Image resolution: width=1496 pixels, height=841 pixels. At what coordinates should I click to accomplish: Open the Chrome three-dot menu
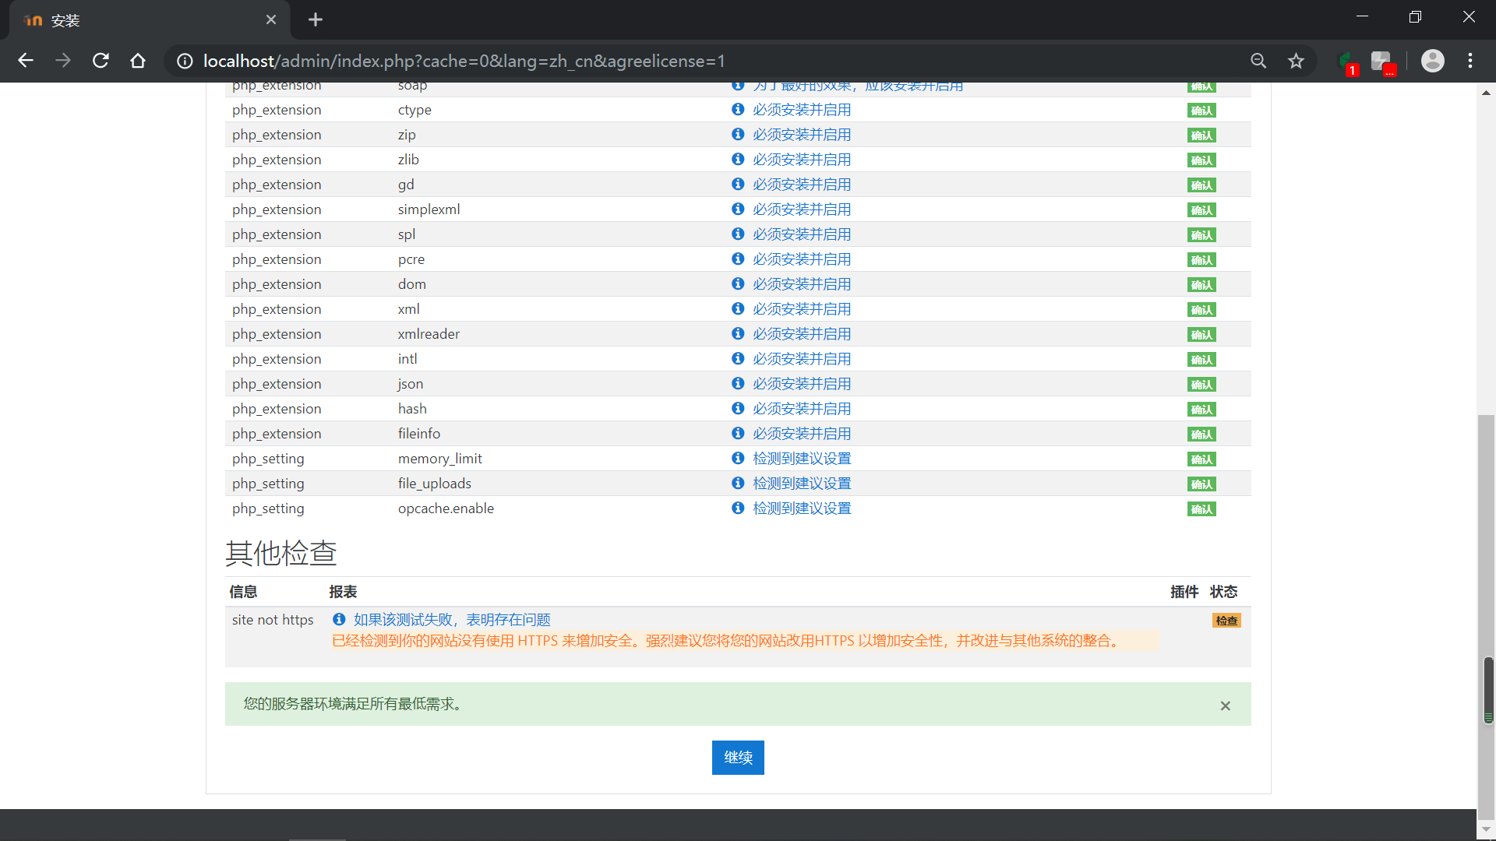click(x=1470, y=61)
